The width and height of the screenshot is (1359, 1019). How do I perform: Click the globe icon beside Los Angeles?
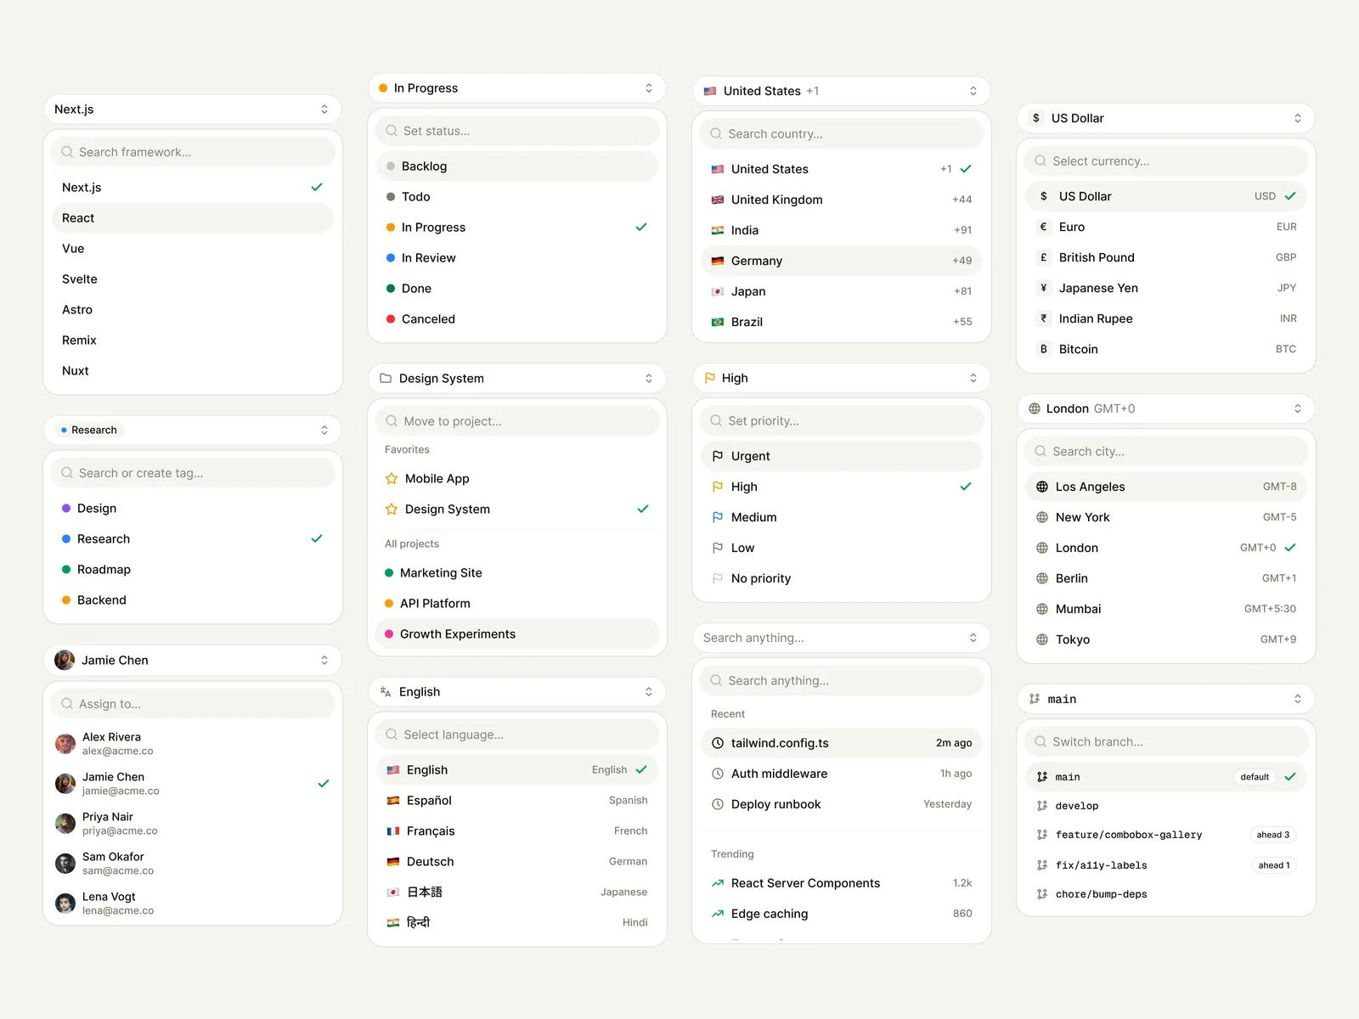[1042, 487]
